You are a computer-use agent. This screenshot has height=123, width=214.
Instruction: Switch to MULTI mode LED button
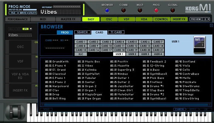140,10
